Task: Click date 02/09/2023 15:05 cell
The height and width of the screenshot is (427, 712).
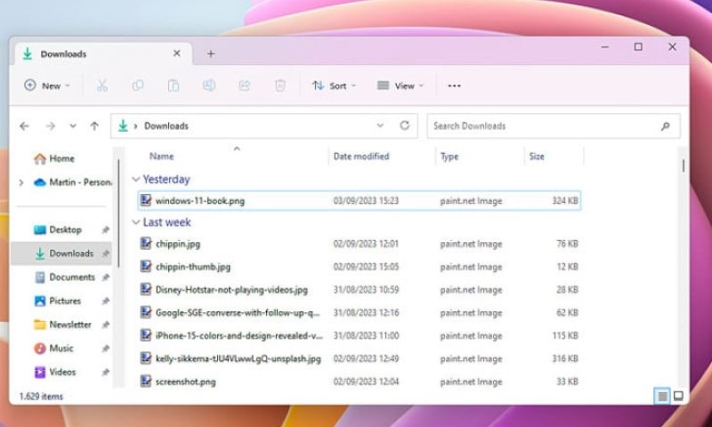Action: click(366, 267)
